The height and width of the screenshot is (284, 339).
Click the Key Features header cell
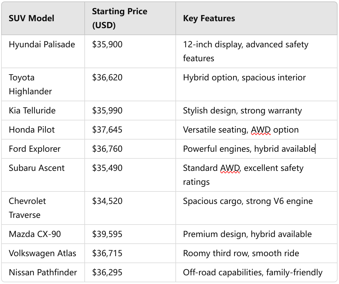256,18
